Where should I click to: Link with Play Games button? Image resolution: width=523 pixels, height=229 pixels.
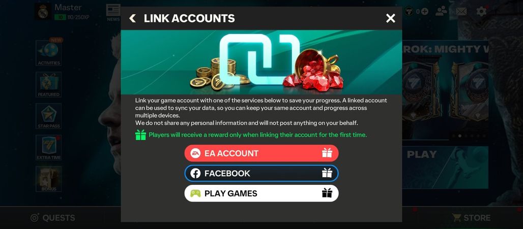261,193
